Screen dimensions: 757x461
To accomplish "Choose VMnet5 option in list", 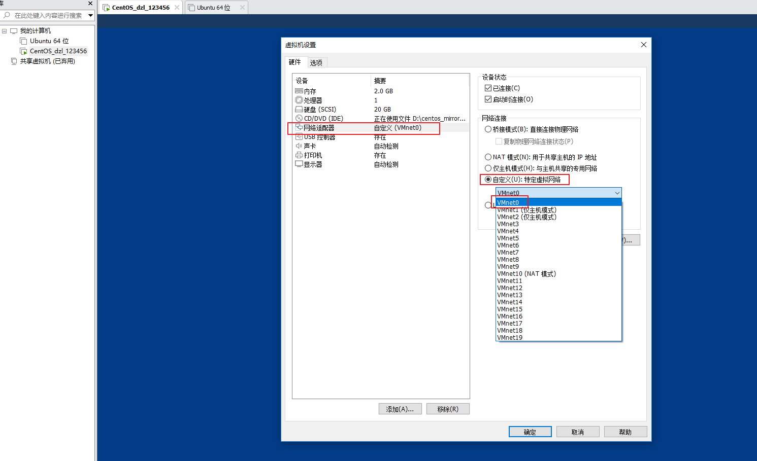I will pyautogui.click(x=558, y=238).
